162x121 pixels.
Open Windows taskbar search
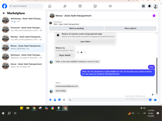pos(9,113)
